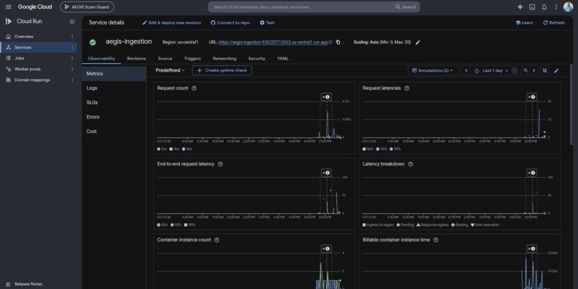Open the Jobs item's kebab menu

[x=72, y=58]
